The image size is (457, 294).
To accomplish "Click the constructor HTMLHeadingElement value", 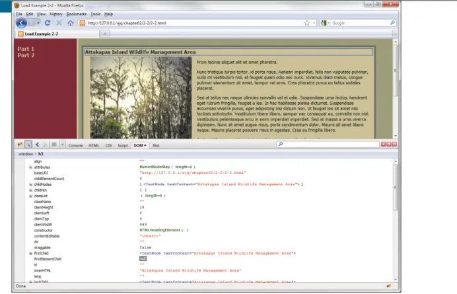I will (164, 230).
